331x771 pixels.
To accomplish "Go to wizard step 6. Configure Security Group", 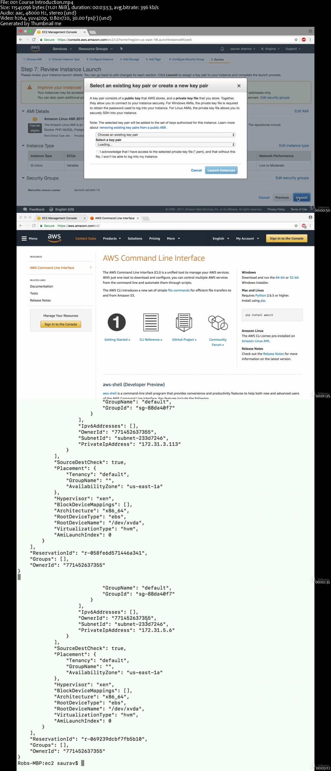I will click(x=187, y=59).
